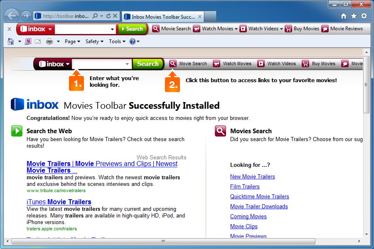Open the Film Trailers link
Screen dimensions: 374x249
click(x=245, y=187)
